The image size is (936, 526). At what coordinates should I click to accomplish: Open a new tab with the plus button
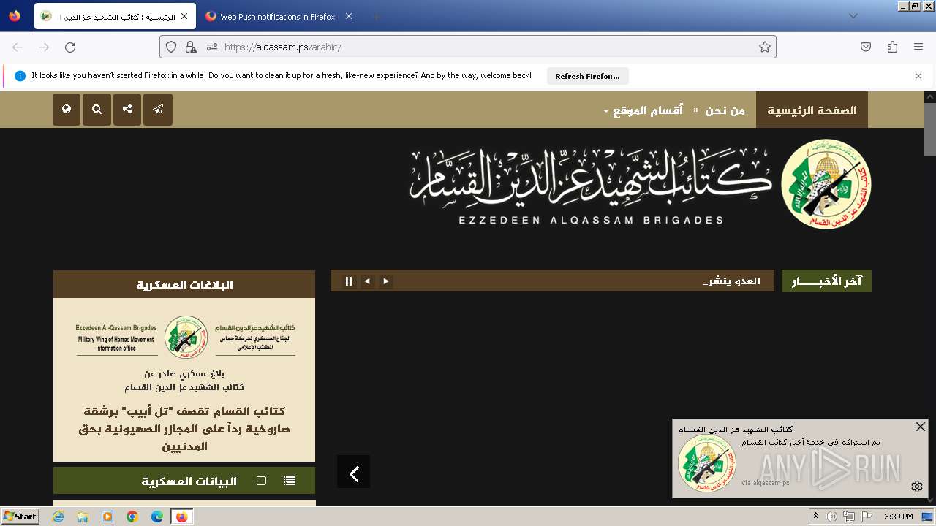tap(376, 16)
